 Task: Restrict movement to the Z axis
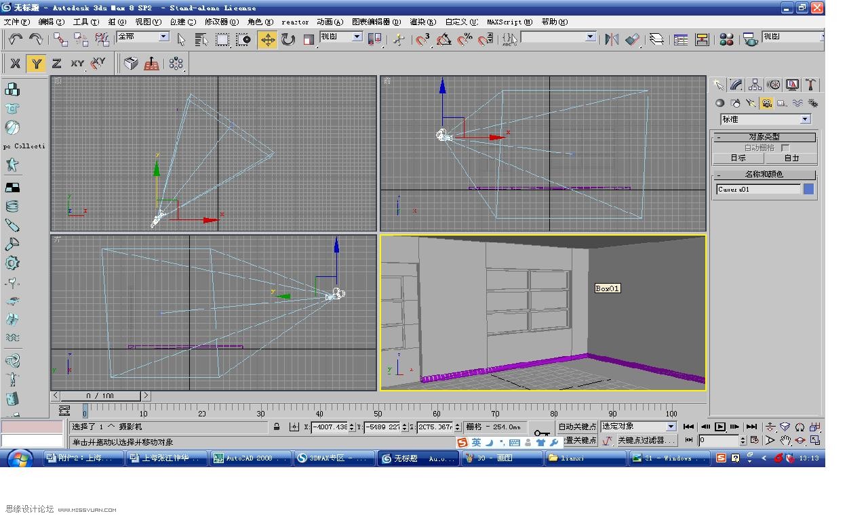57,64
